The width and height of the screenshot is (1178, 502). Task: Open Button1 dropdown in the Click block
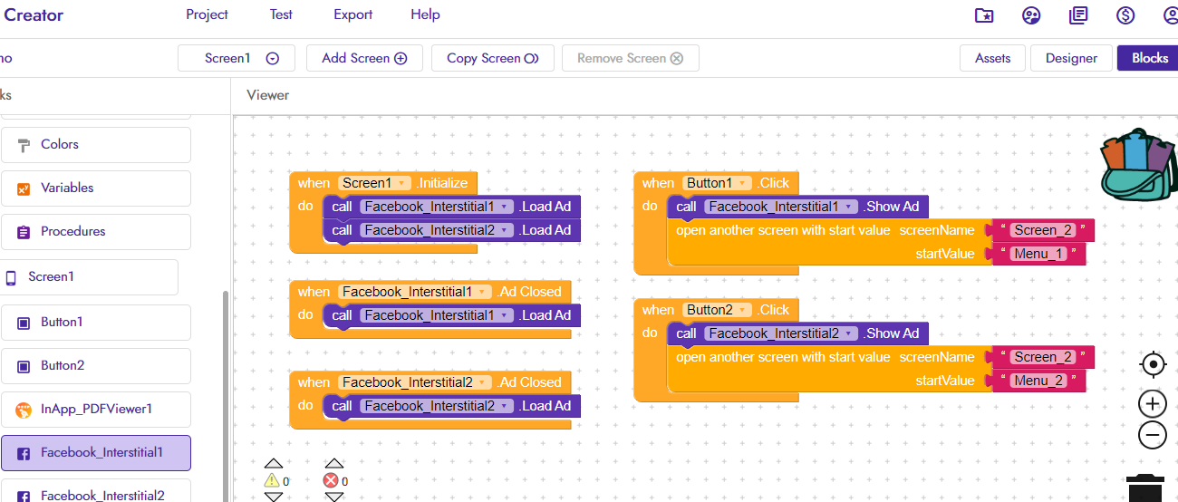pos(744,183)
